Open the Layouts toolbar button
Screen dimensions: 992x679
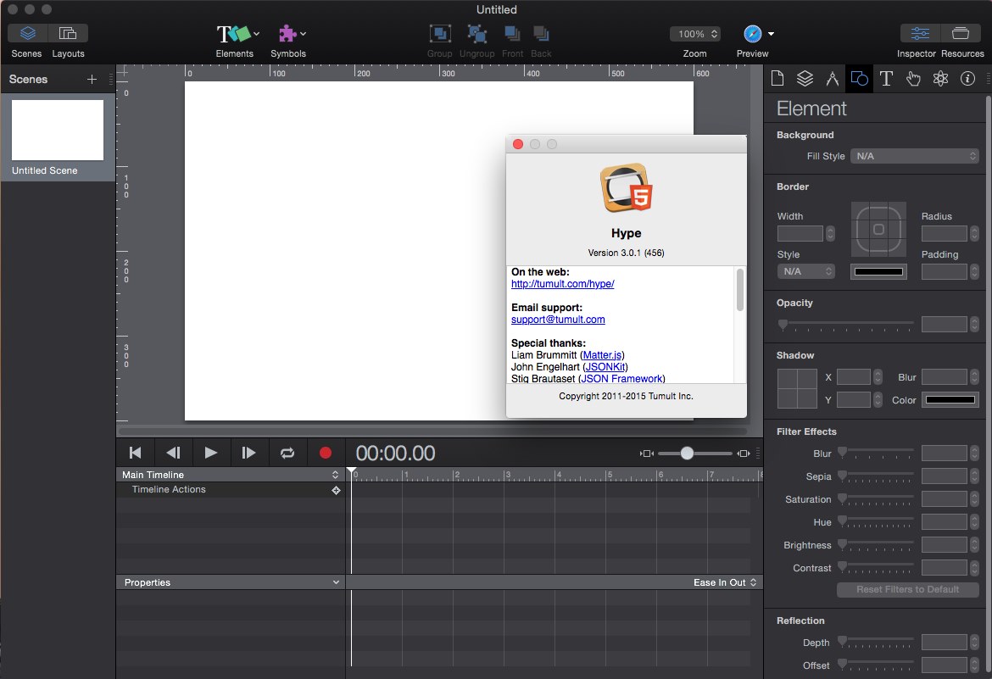(x=68, y=33)
